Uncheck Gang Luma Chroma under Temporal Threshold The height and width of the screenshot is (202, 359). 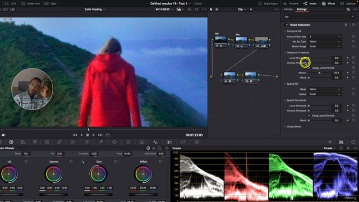point(309,68)
